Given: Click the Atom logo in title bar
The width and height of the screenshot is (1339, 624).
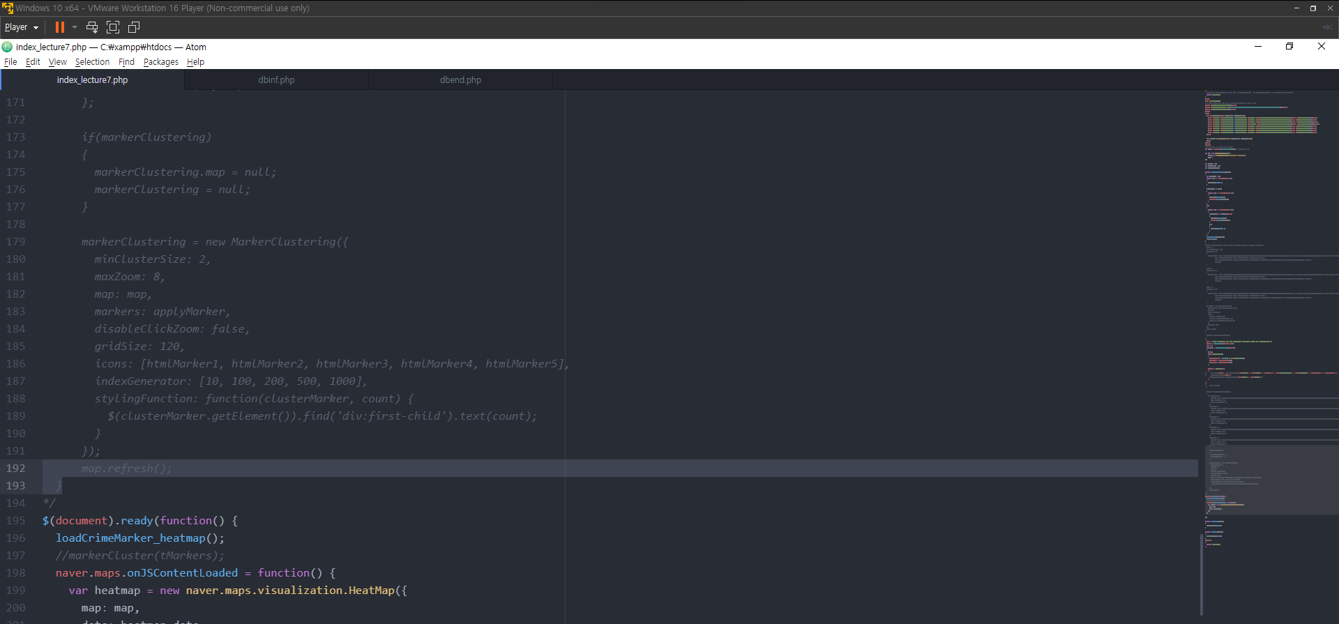Looking at the screenshot, I should pos(7,47).
